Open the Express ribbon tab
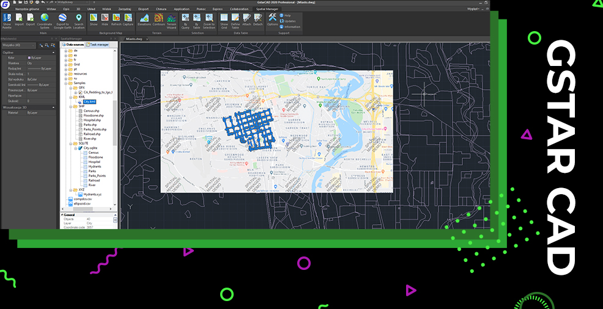Image resolution: width=603 pixels, height=309 pixels. (x=218, y=9)
